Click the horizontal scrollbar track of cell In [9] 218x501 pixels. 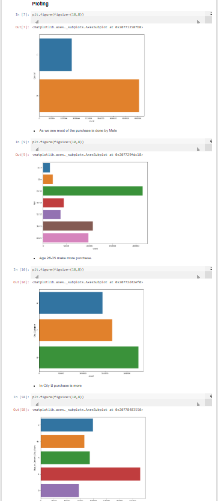pos(118,149)
